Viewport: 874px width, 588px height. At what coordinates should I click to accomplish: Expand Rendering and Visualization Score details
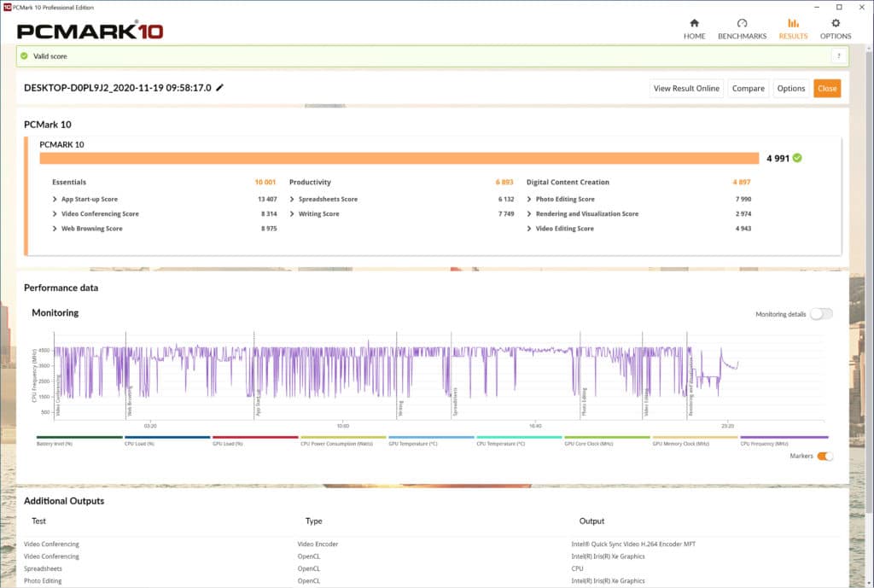(x=529, y=213)
